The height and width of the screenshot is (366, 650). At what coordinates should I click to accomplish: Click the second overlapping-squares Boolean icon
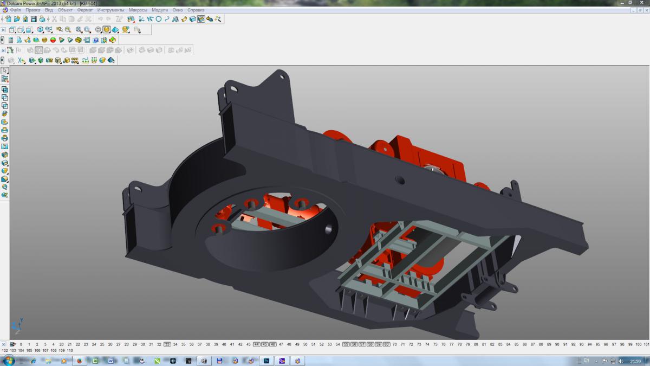click(x=5, y=98)
